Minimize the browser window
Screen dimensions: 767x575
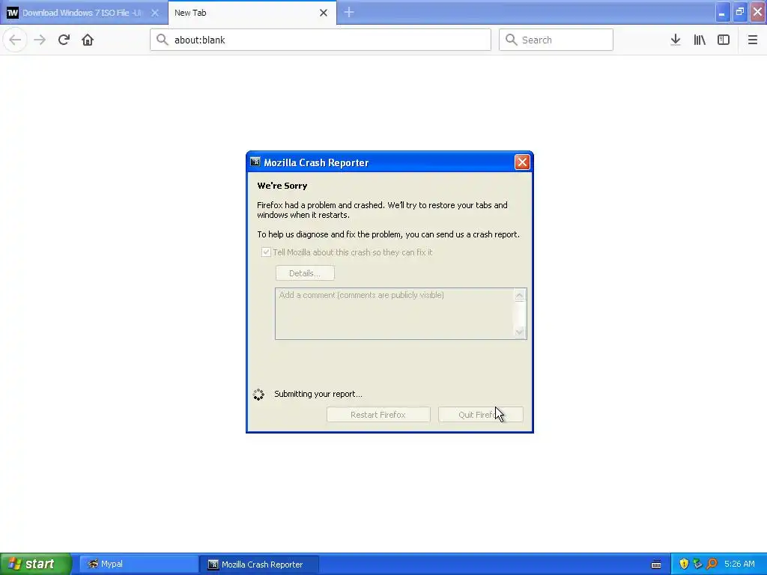click(x=722, y=12)
